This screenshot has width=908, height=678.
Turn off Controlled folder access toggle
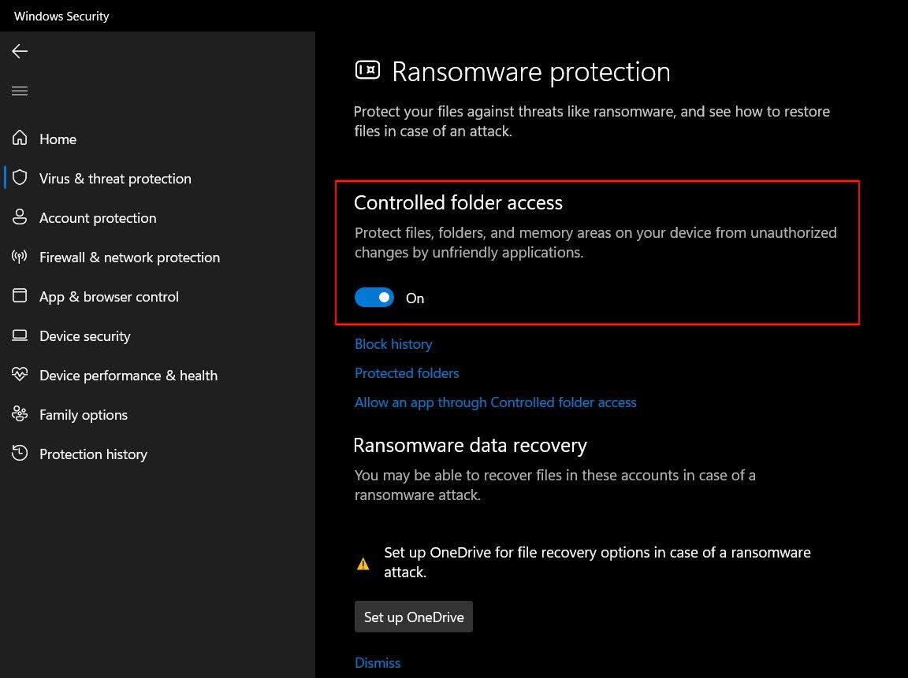tap(374, 298)
